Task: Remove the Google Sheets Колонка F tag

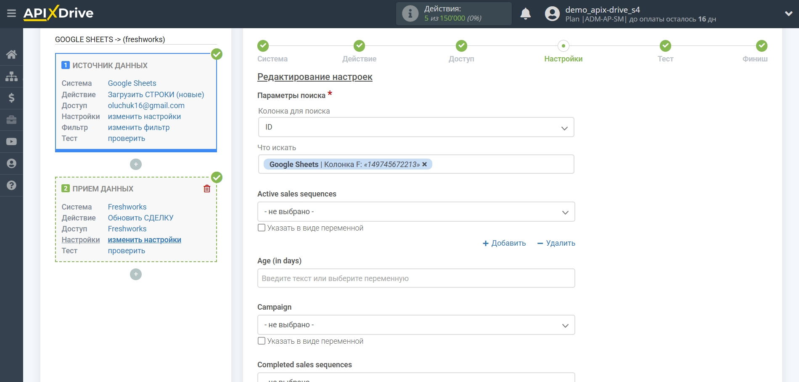Action: (x=425, y=164)
